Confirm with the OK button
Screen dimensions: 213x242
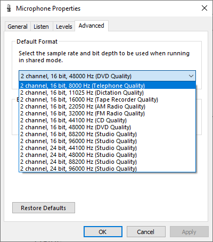point(103,232)
